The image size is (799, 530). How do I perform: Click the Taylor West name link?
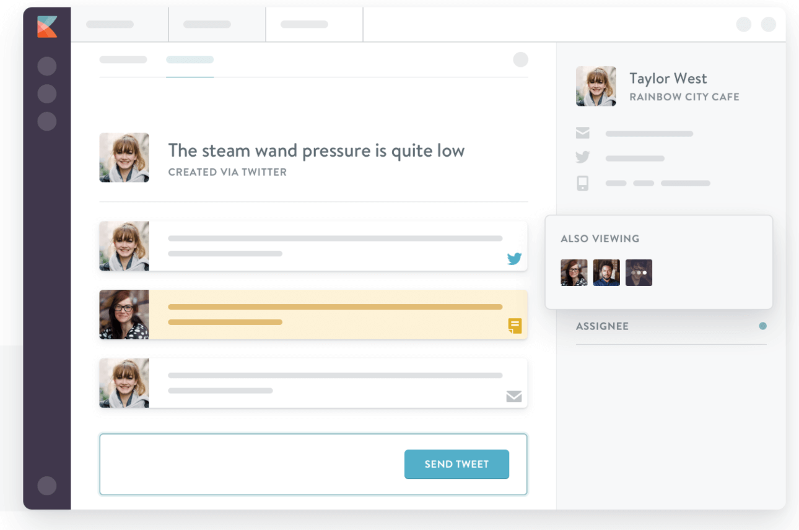[x=668, y=79]
